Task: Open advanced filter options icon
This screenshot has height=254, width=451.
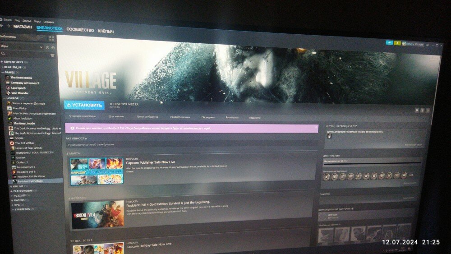Action: coord(52,55)
